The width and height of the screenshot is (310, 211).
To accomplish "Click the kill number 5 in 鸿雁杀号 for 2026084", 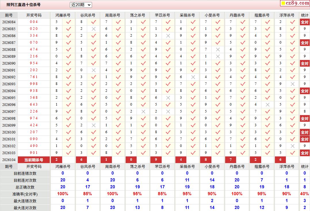I will coord(57,22).
